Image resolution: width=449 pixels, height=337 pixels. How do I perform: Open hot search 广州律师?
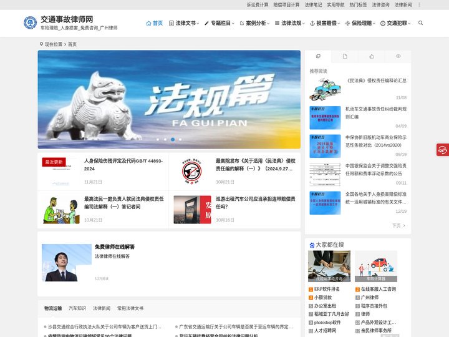pyautogui.click(x=370, y=298)
